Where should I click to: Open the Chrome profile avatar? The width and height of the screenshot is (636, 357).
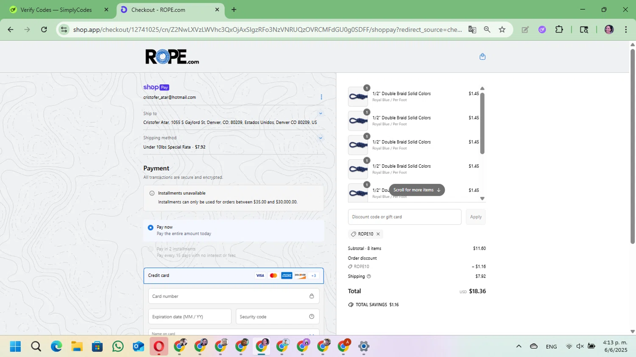tap(609, 29)
